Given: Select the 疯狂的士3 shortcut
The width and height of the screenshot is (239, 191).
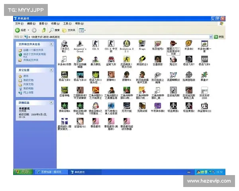Looking at the screenshot, I should 142,59.
